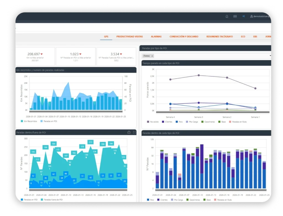The width and height of the screenshot is (283, 216).
Task: Go to the ALARMAS tab
Action: point(156,36)
